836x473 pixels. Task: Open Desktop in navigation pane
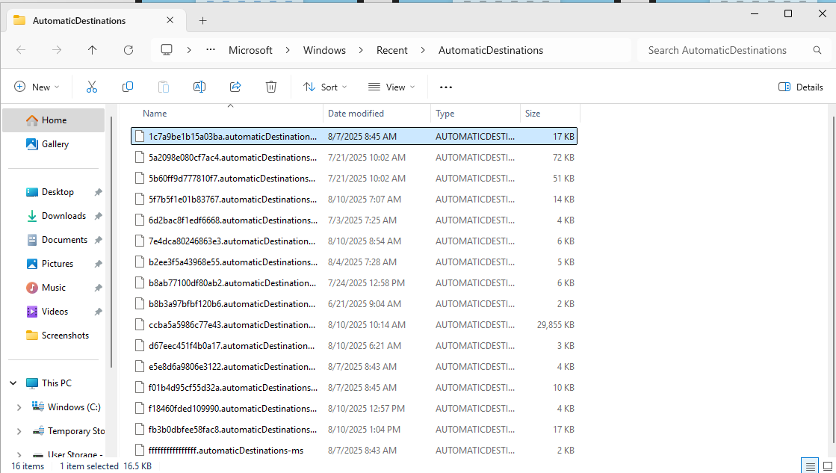(53, 192)
